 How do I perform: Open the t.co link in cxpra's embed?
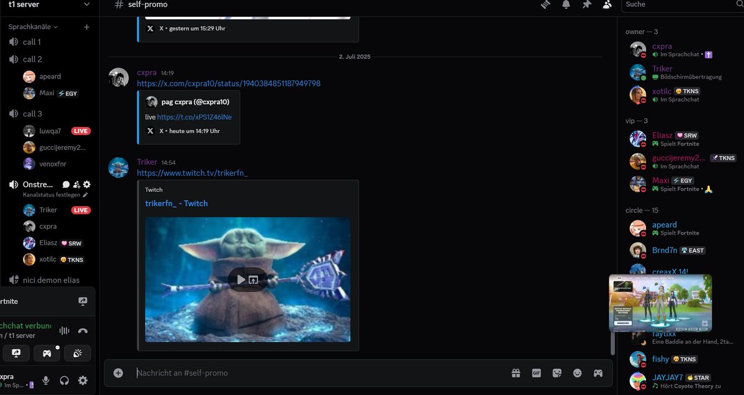(x=195, y=117)
